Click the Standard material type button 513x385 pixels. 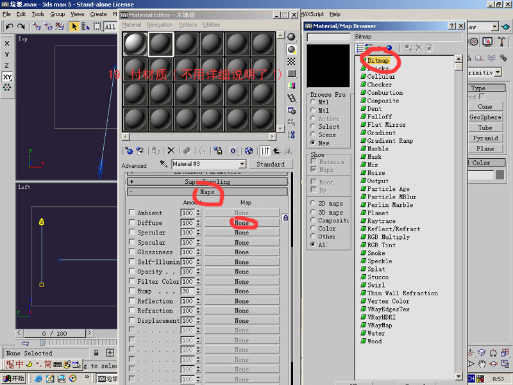pyautogui.click(x=270, y=164)
